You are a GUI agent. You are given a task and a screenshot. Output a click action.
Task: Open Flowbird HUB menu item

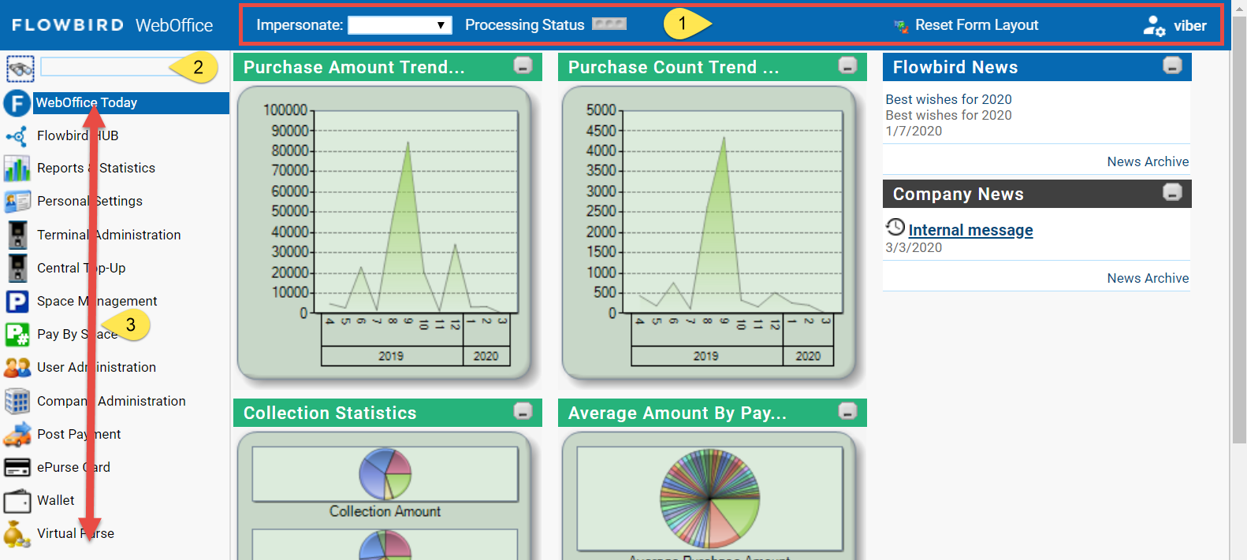click(78, 136)
